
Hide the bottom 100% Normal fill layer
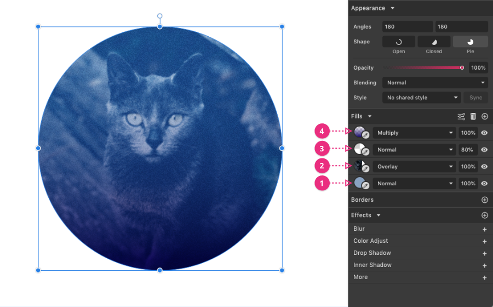[x=484, y=184]
